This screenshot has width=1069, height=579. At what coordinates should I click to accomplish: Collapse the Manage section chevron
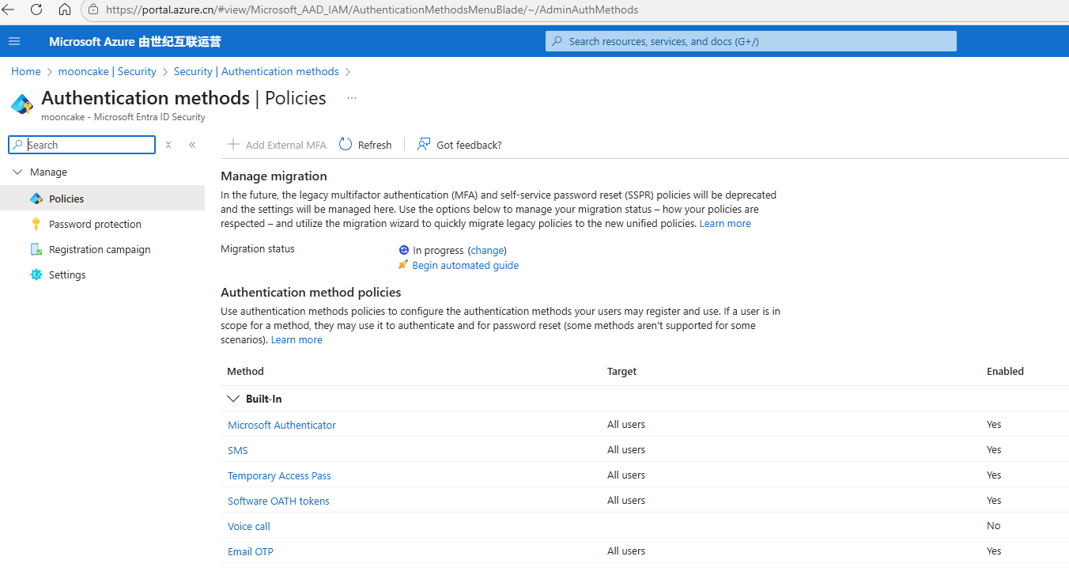[x=17, y=172]
